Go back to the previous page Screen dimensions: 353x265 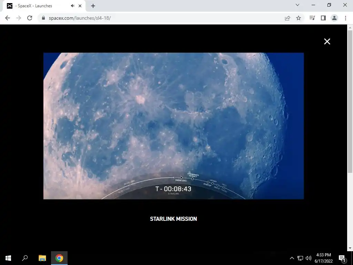click(x=8, y=18)
